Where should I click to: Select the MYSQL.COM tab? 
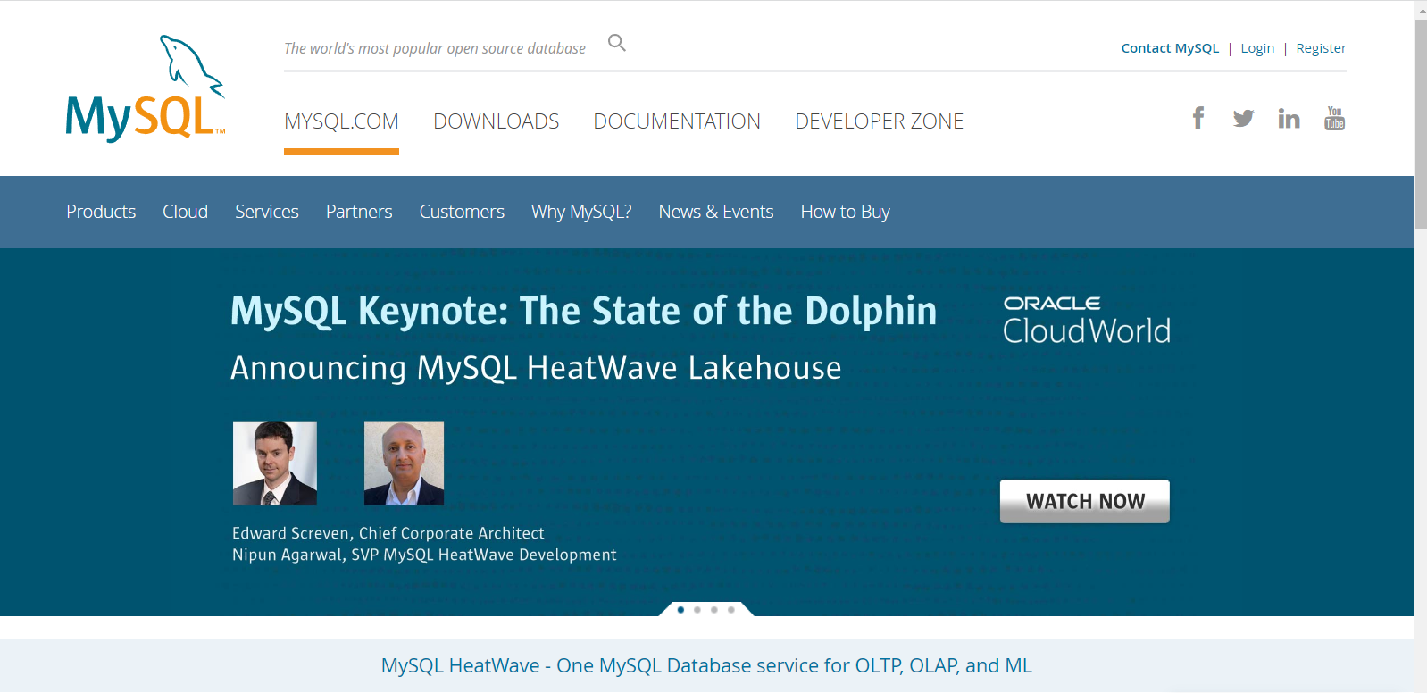coord(341,121)
